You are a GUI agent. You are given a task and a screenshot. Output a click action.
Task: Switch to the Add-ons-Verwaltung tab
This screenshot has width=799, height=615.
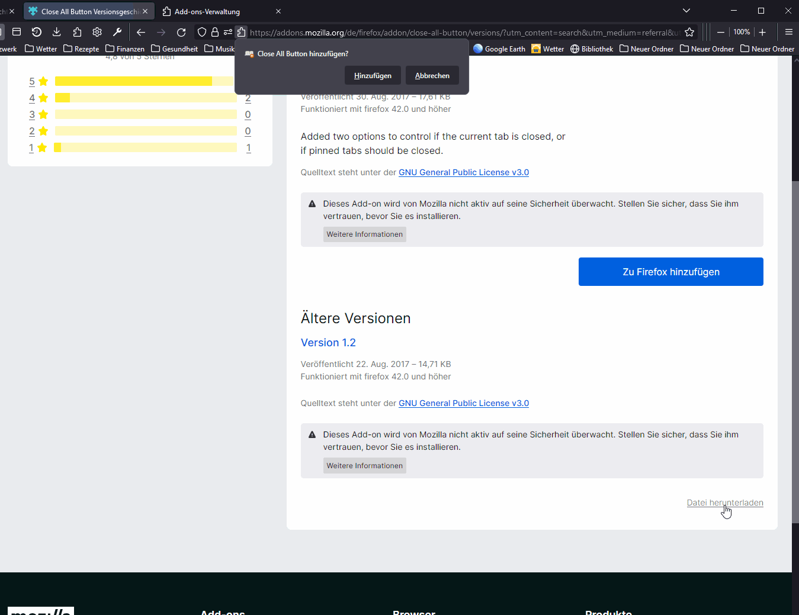coord(207,11)
